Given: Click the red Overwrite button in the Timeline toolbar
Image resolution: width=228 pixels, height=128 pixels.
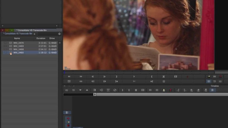Looking at the screenshot, I should pyautogui.click(x=171, y=90).
